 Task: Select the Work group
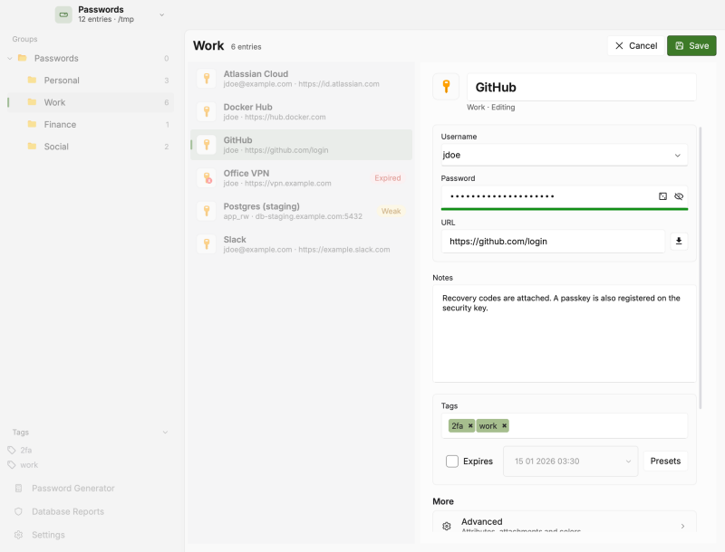tap(91, 102)
